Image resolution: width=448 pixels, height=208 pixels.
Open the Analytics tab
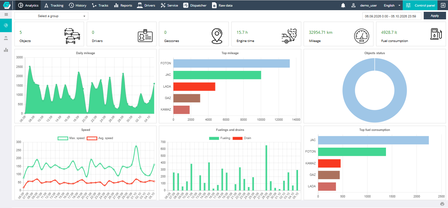(28, 5)
